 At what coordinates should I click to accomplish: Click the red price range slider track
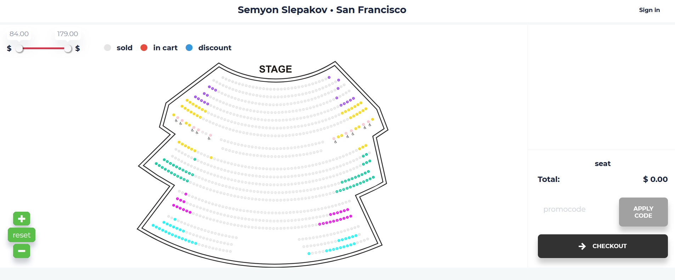pos(44,48)
